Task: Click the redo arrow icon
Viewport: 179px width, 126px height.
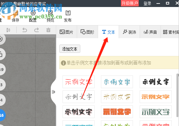Action: [36, 30]
